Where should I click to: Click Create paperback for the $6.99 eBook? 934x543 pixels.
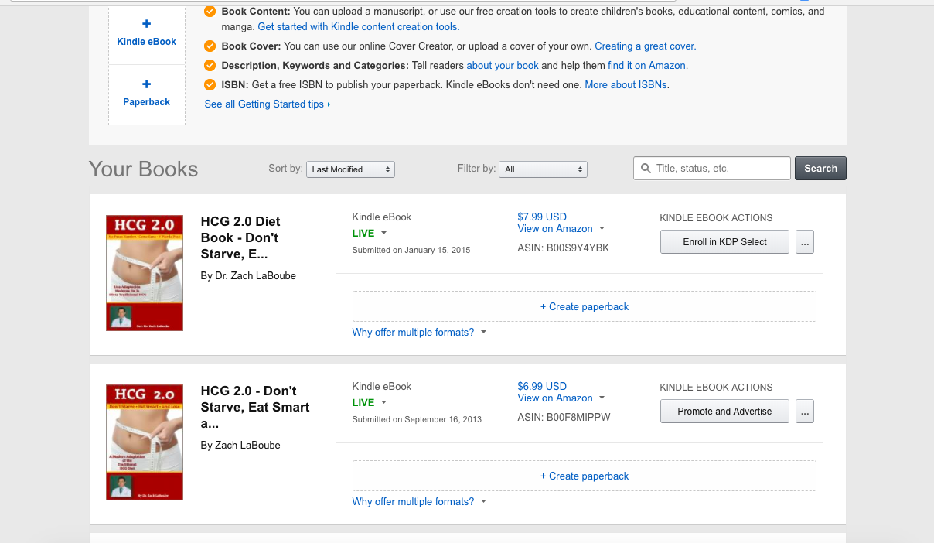585,476
